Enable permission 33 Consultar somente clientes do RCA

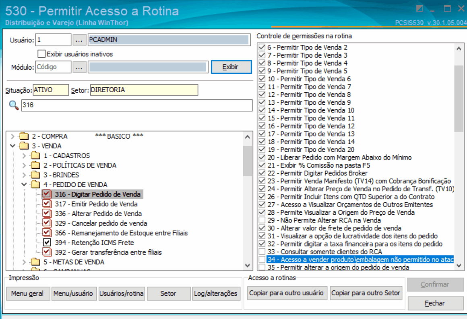point(262,252)
